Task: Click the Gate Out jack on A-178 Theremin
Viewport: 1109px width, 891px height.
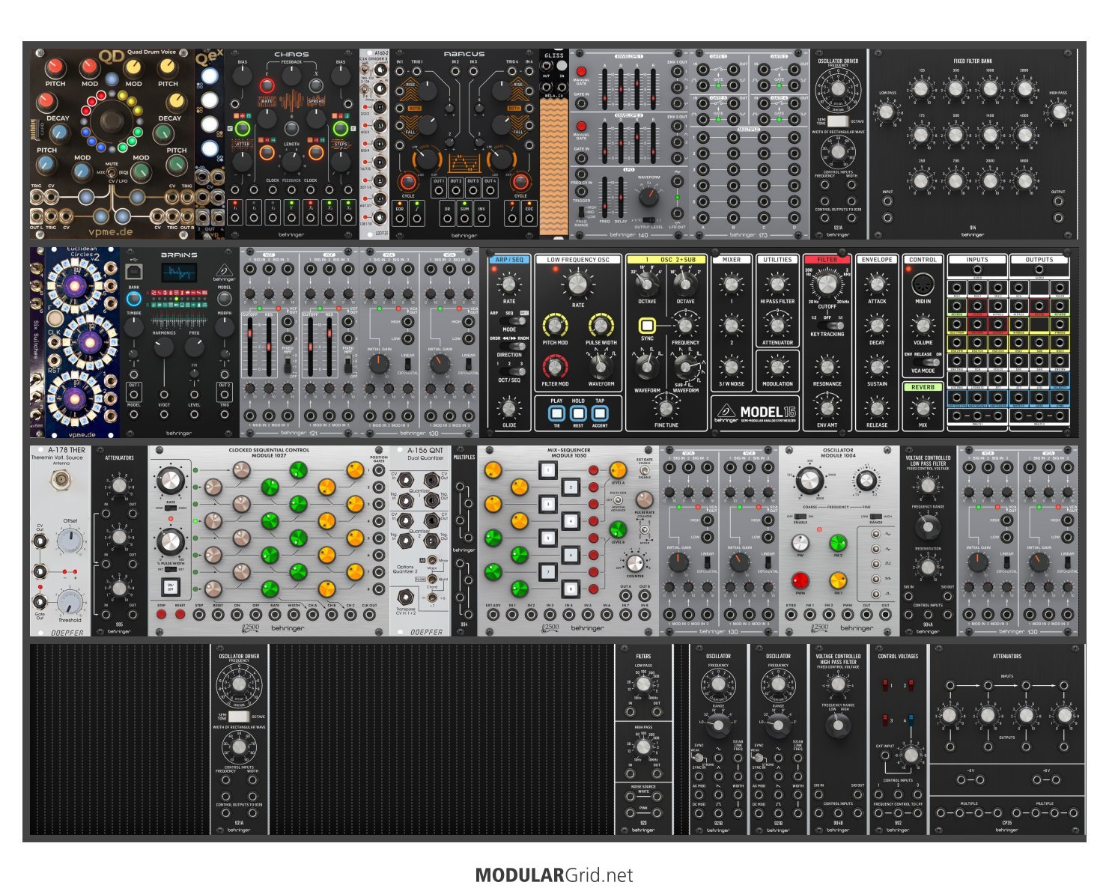Action: (40, 603)
